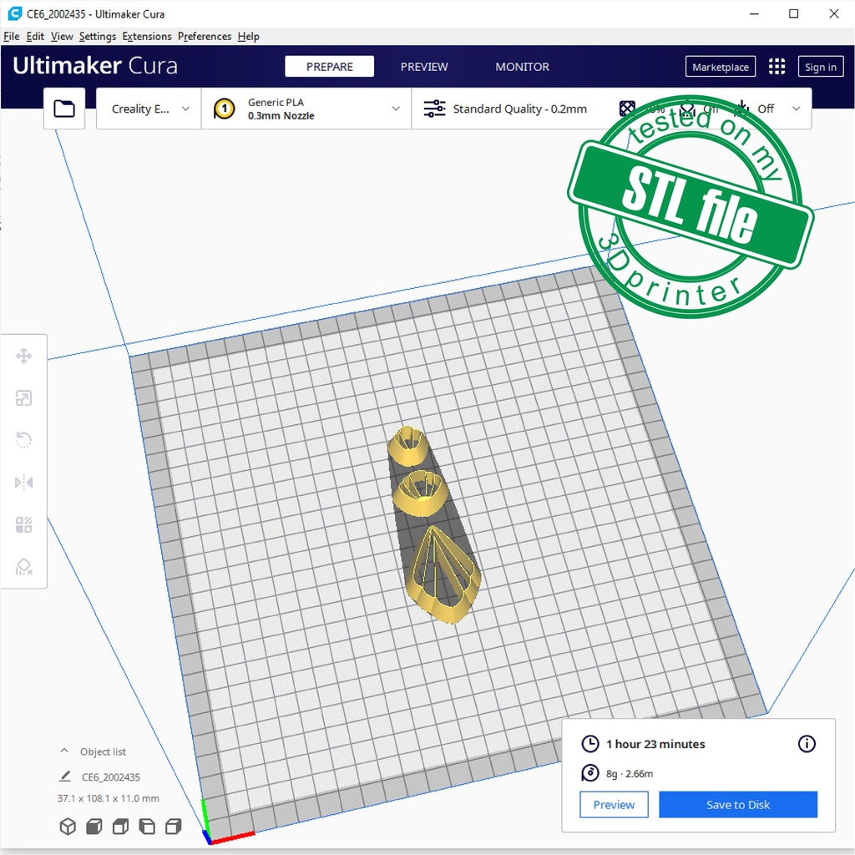Screen dimensions: 855x855
Task: Select the Scale tool in left toolbar
Action: (23, 398)
